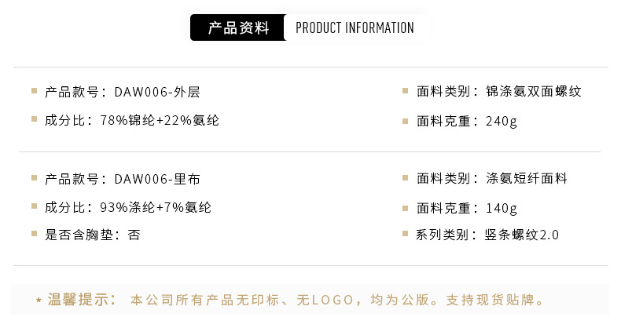Select the PRODUCT INFORMATION header label

[x=355, y=28]
